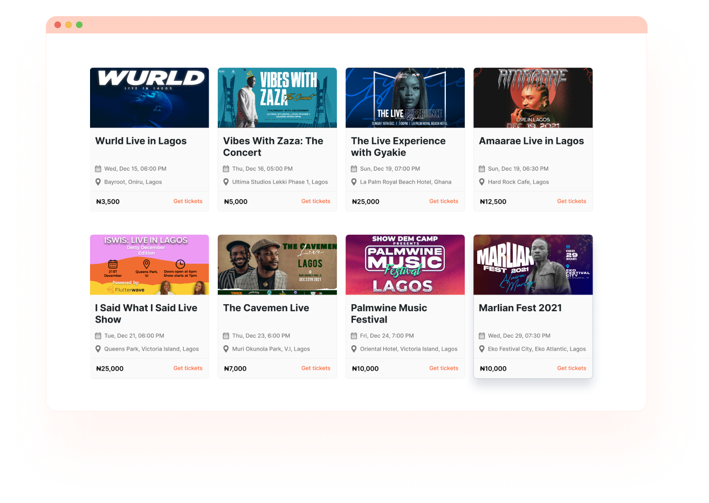This screenshot has width=709, height=503.
Task: Open the Marlian Fest 2021 poster
Action: [533, 264]
